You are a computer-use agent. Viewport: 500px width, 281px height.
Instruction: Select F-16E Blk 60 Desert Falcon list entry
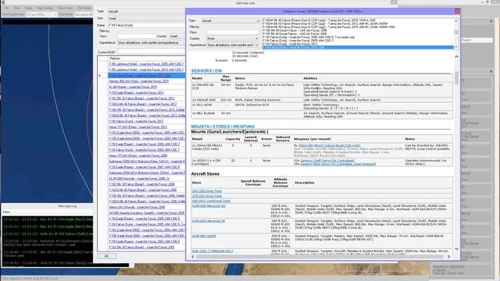tap(295, 30)
